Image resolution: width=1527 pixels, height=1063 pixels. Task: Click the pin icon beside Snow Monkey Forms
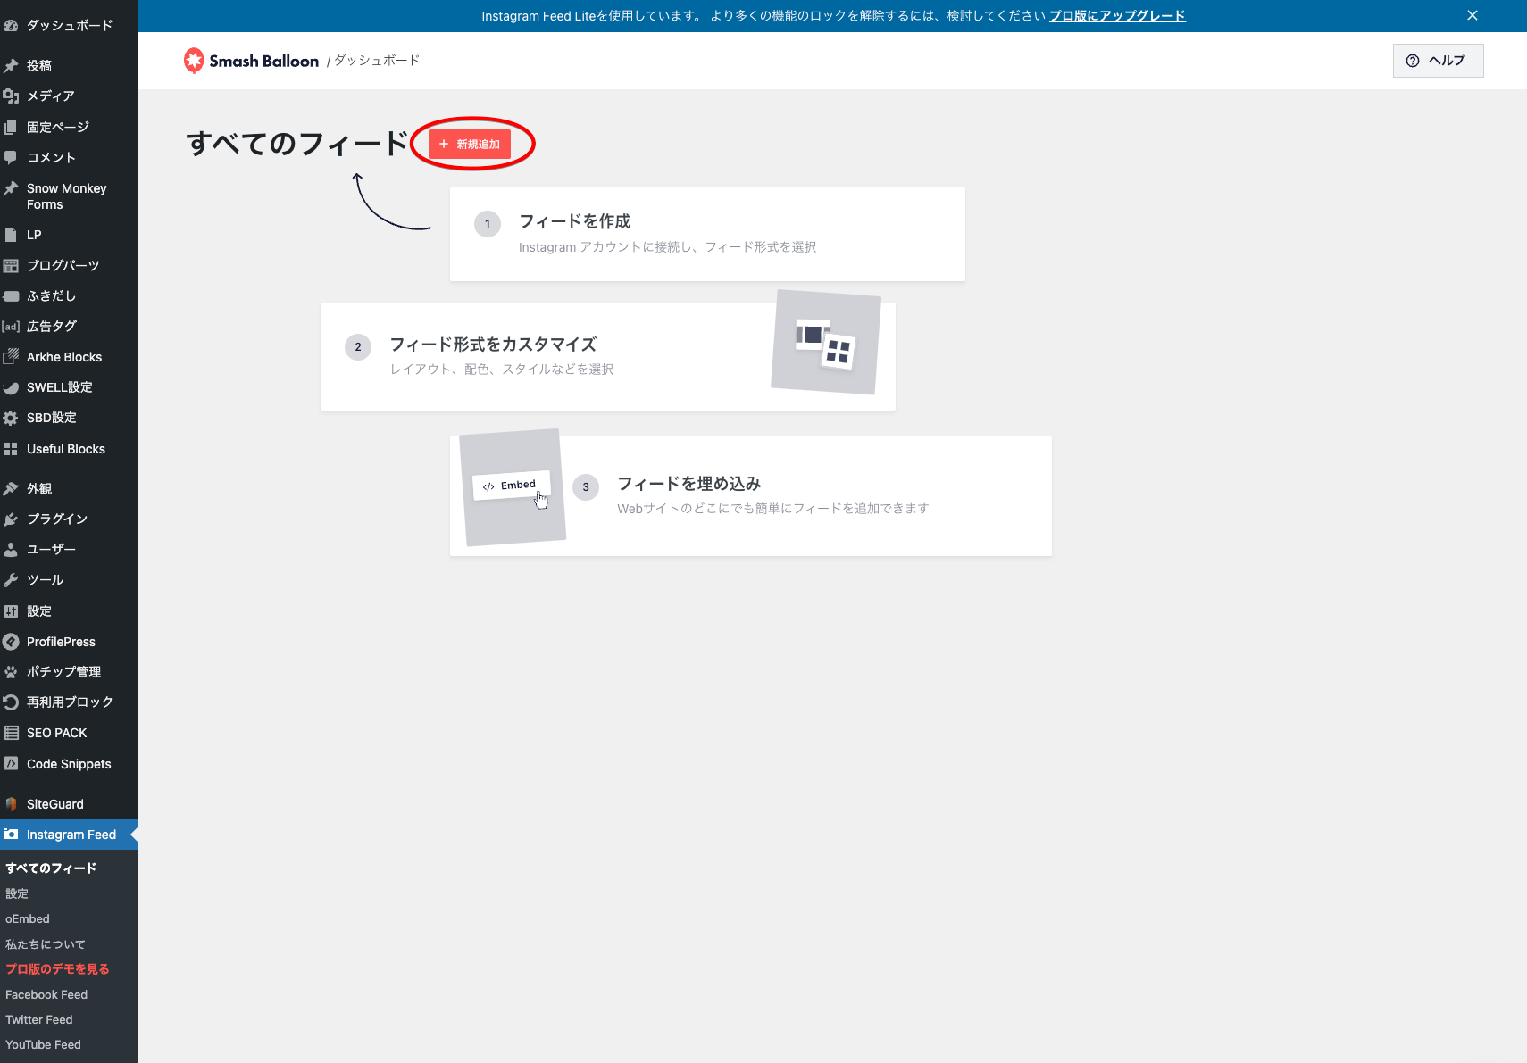(11, 188)
